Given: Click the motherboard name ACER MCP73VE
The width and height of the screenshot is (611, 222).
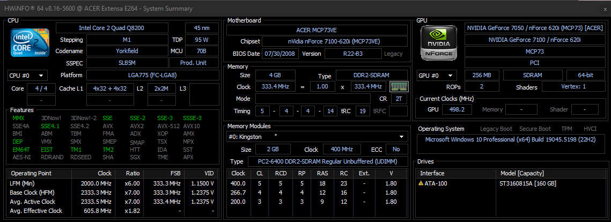Looking at the screenshot, I should click(x=317, y=31).
